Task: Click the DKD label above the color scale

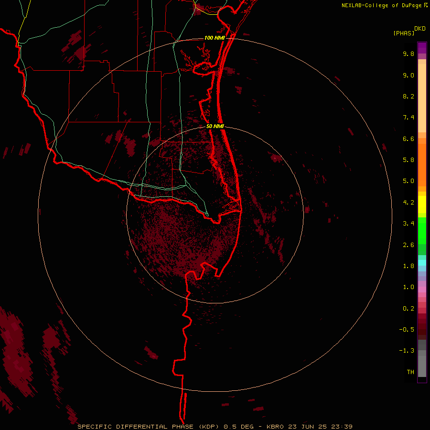Action: pyautogui.click(x=420, y=29)
